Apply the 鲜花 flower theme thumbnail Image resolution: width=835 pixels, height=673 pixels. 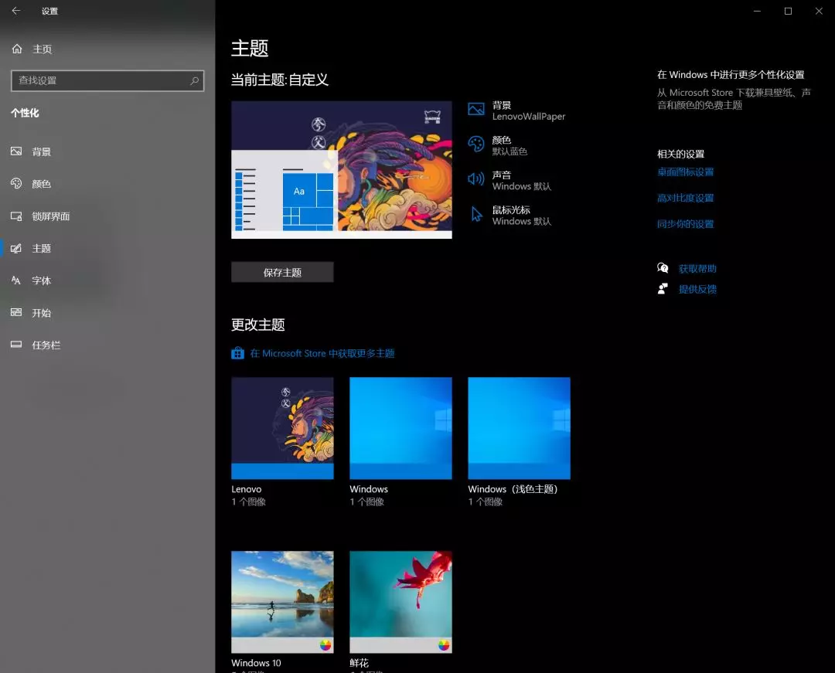(400, 602)
